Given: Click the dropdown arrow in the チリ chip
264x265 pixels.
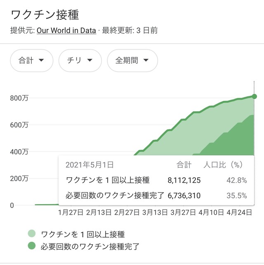Looking at the screenshot, I should click(90, 60).
